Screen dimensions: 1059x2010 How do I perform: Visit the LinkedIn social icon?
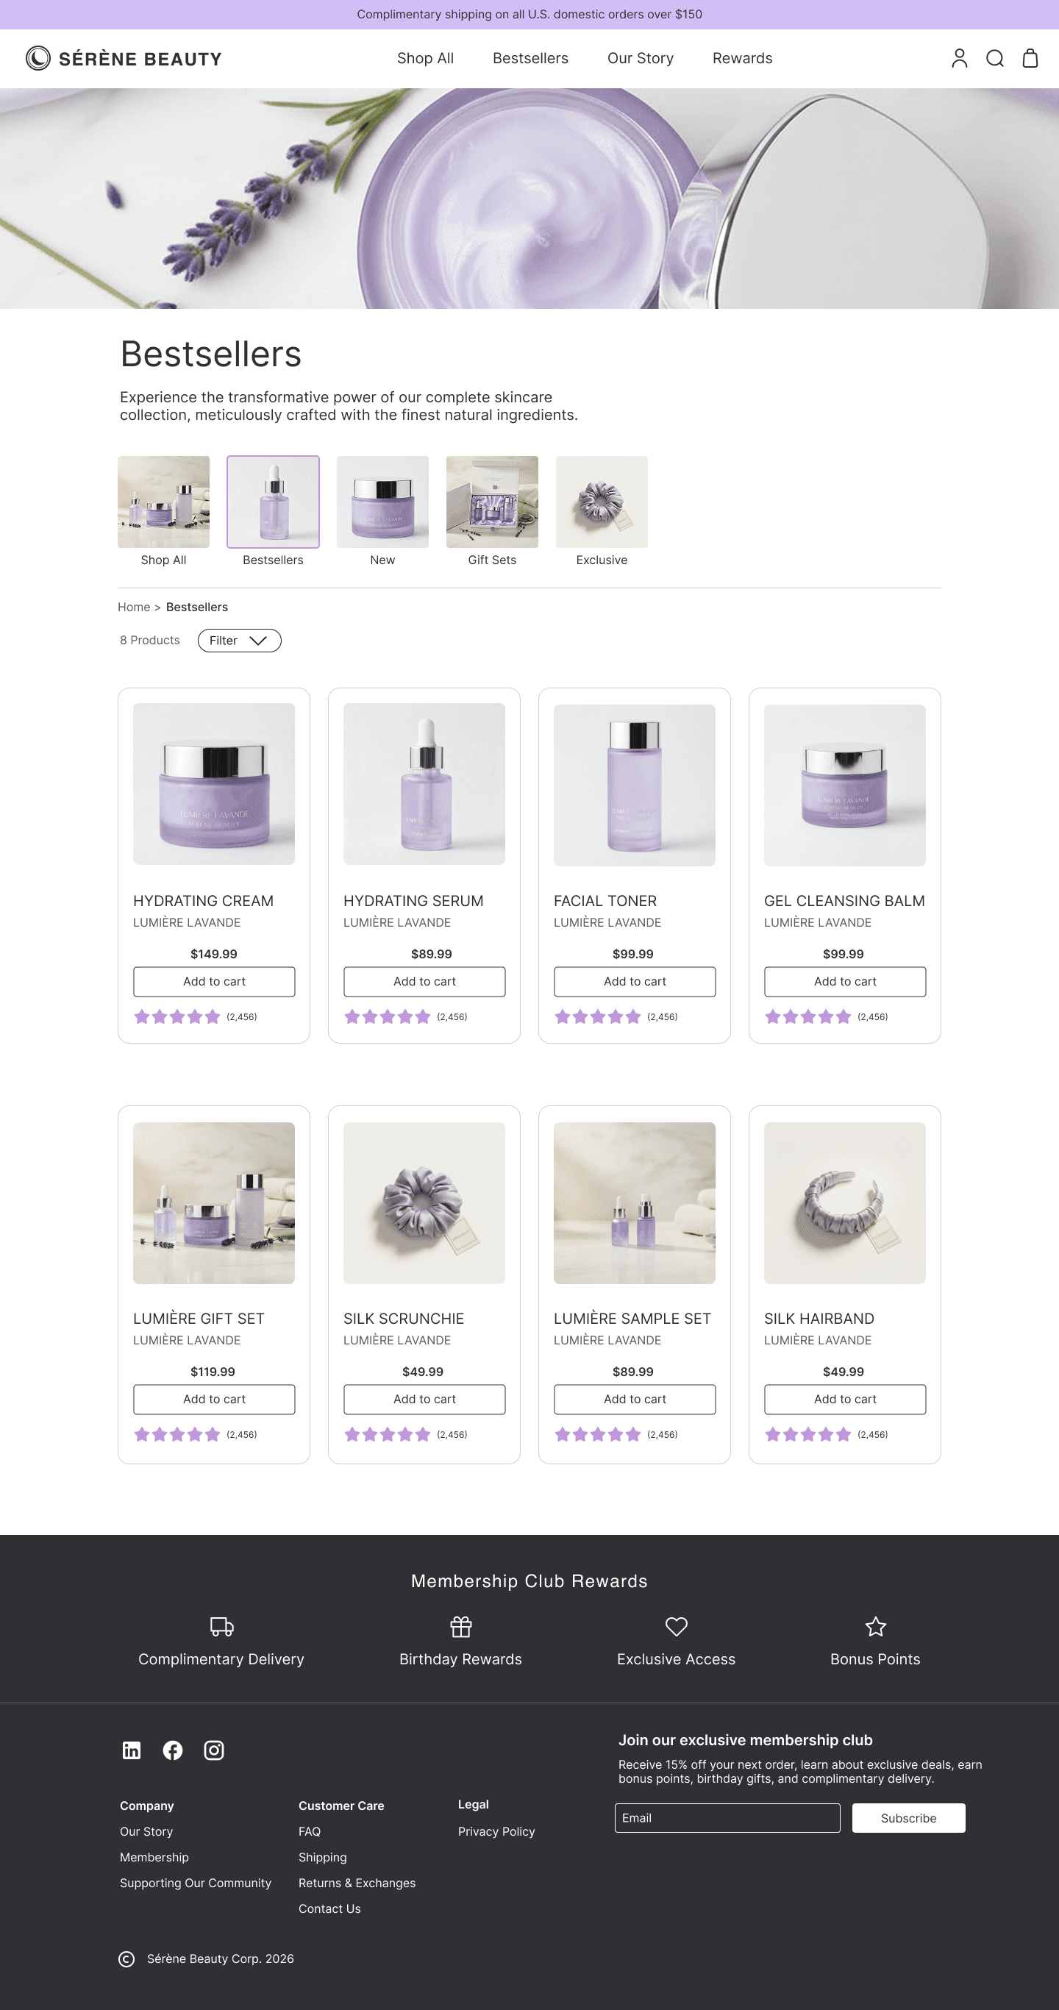point(131,1750)
